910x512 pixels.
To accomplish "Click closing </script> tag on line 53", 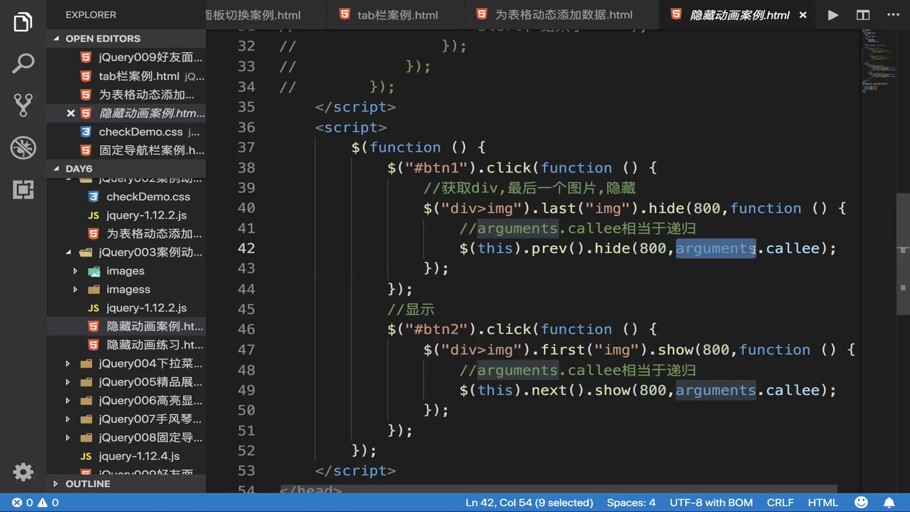I will click(x=355, y=471).
